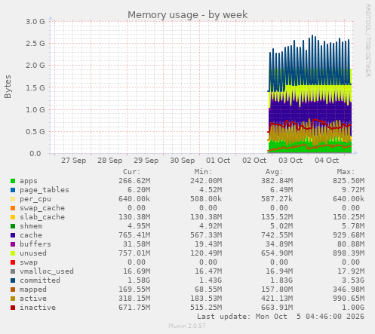Click the active olive legend square
Viewport: 375px width, 334px height.
[13, 299]
